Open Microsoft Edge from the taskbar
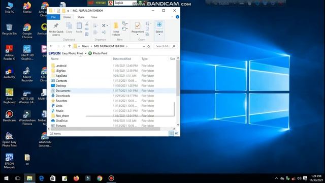This screenshot has height=183, width=325. click(41, 178)
